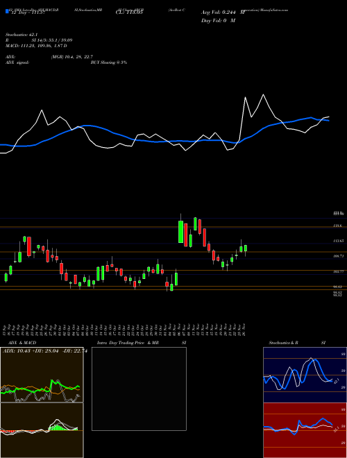Click the 'CL: 113.05' closing price text

[129, 12]
